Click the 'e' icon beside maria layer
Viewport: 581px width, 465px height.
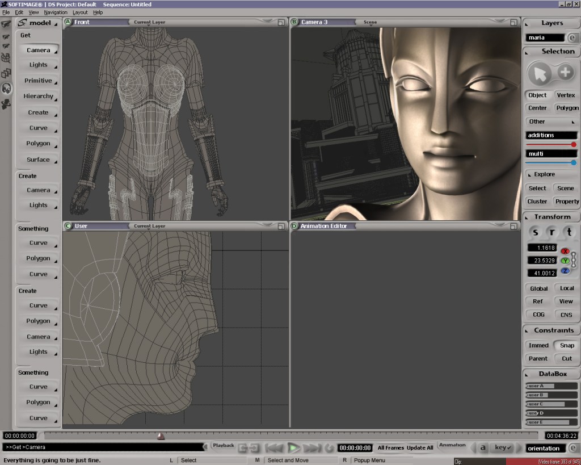572,38
